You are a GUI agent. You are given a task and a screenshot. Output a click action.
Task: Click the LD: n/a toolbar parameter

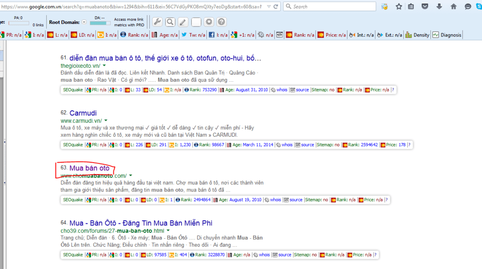[x=82, y=35]
